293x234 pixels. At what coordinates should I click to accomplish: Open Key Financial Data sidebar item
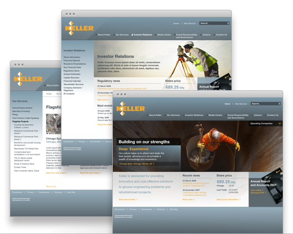pos(72,68)
